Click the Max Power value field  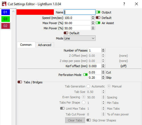coord(77,23)
